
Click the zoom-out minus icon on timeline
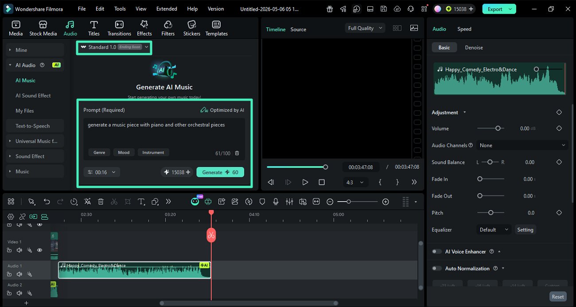pyautogui.click(x=330, y=202)
